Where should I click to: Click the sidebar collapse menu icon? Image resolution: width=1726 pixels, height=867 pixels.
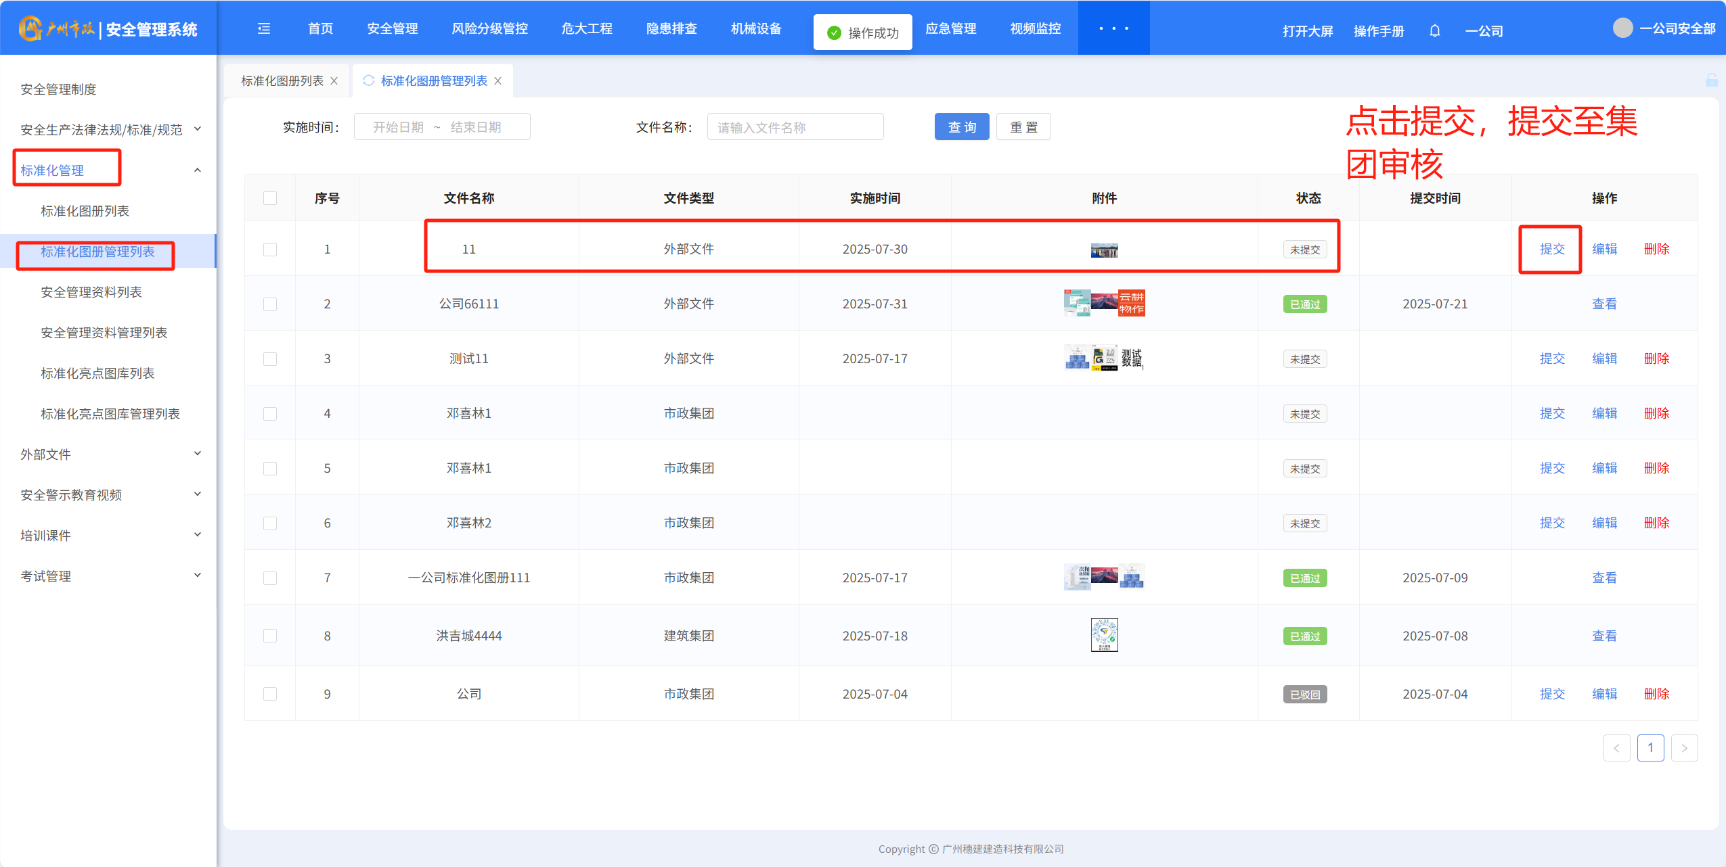point(264,28)
